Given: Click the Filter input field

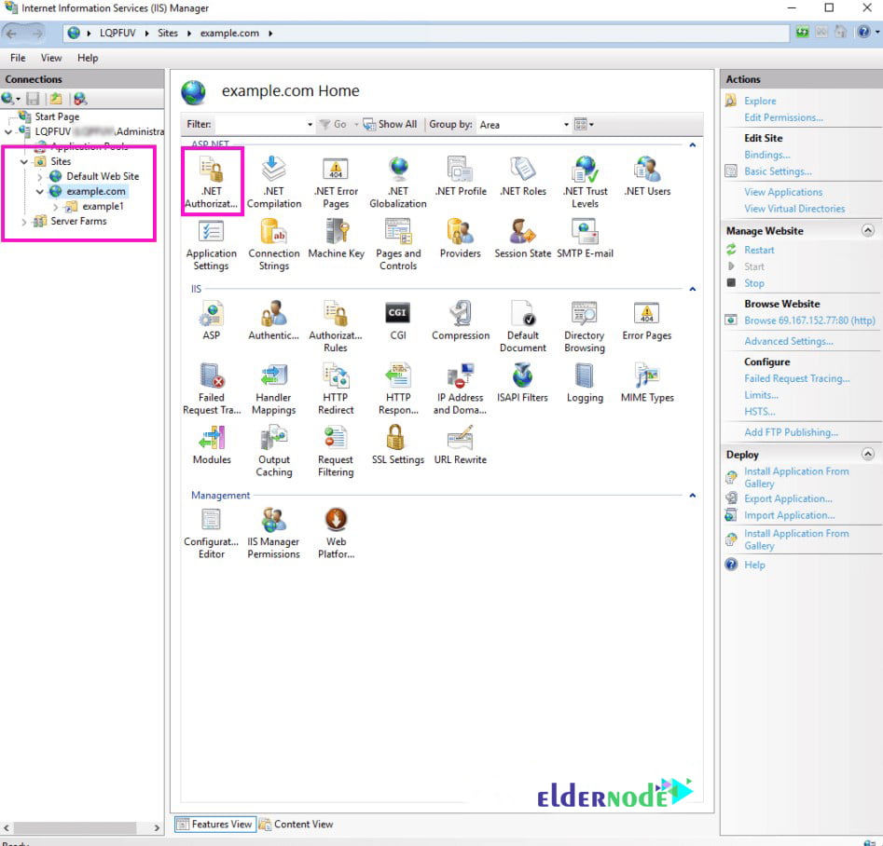Looking at the screenshot, I should click(260, 125).
